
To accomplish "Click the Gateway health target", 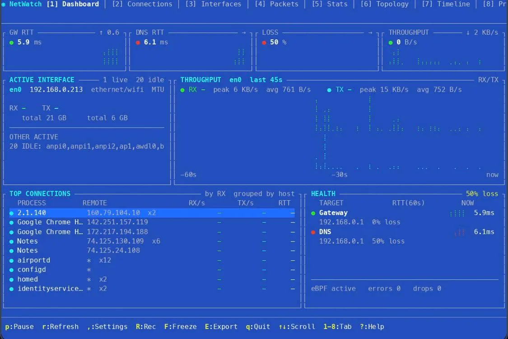I will pyautogui.click(x=333, y=213).
